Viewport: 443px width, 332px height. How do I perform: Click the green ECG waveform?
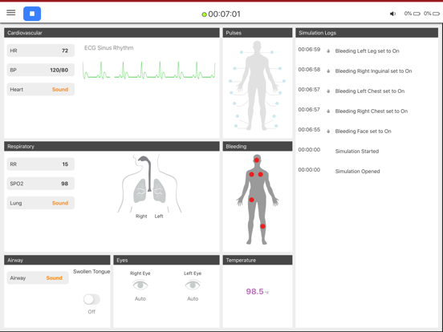click(x=149, y=71)
